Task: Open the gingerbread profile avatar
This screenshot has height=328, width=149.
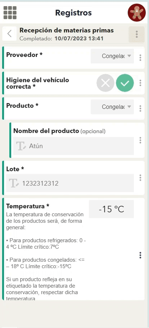Action: coord(137,13)
